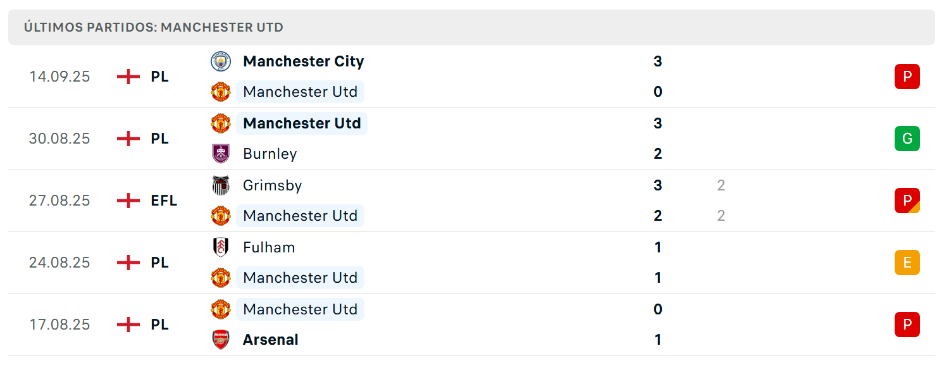The image size is (944, 365).
Task: Click Manchester Utd crest in Burnley match
Action: 221,123
